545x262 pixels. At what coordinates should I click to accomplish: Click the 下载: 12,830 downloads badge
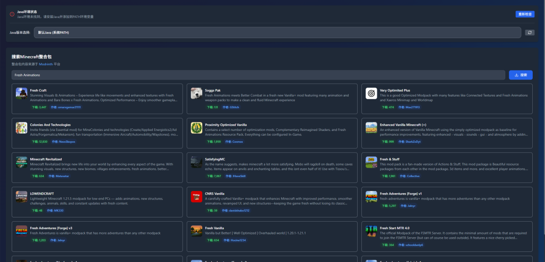pyautogui.click(x=39, y=142)
